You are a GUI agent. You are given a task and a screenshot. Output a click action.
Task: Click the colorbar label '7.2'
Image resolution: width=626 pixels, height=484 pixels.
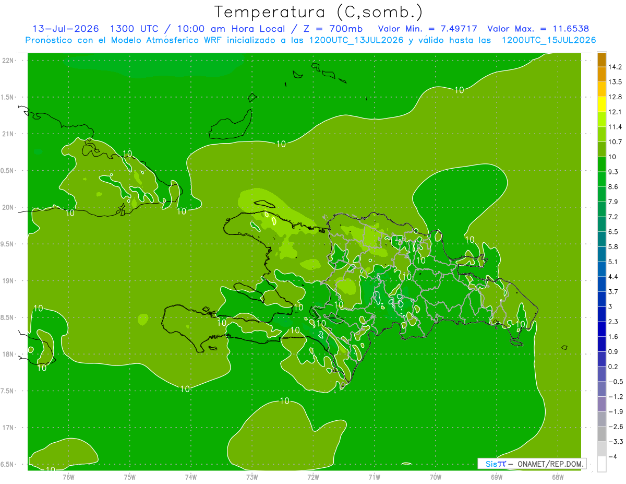pyautogui.click(x=613, y=217)
